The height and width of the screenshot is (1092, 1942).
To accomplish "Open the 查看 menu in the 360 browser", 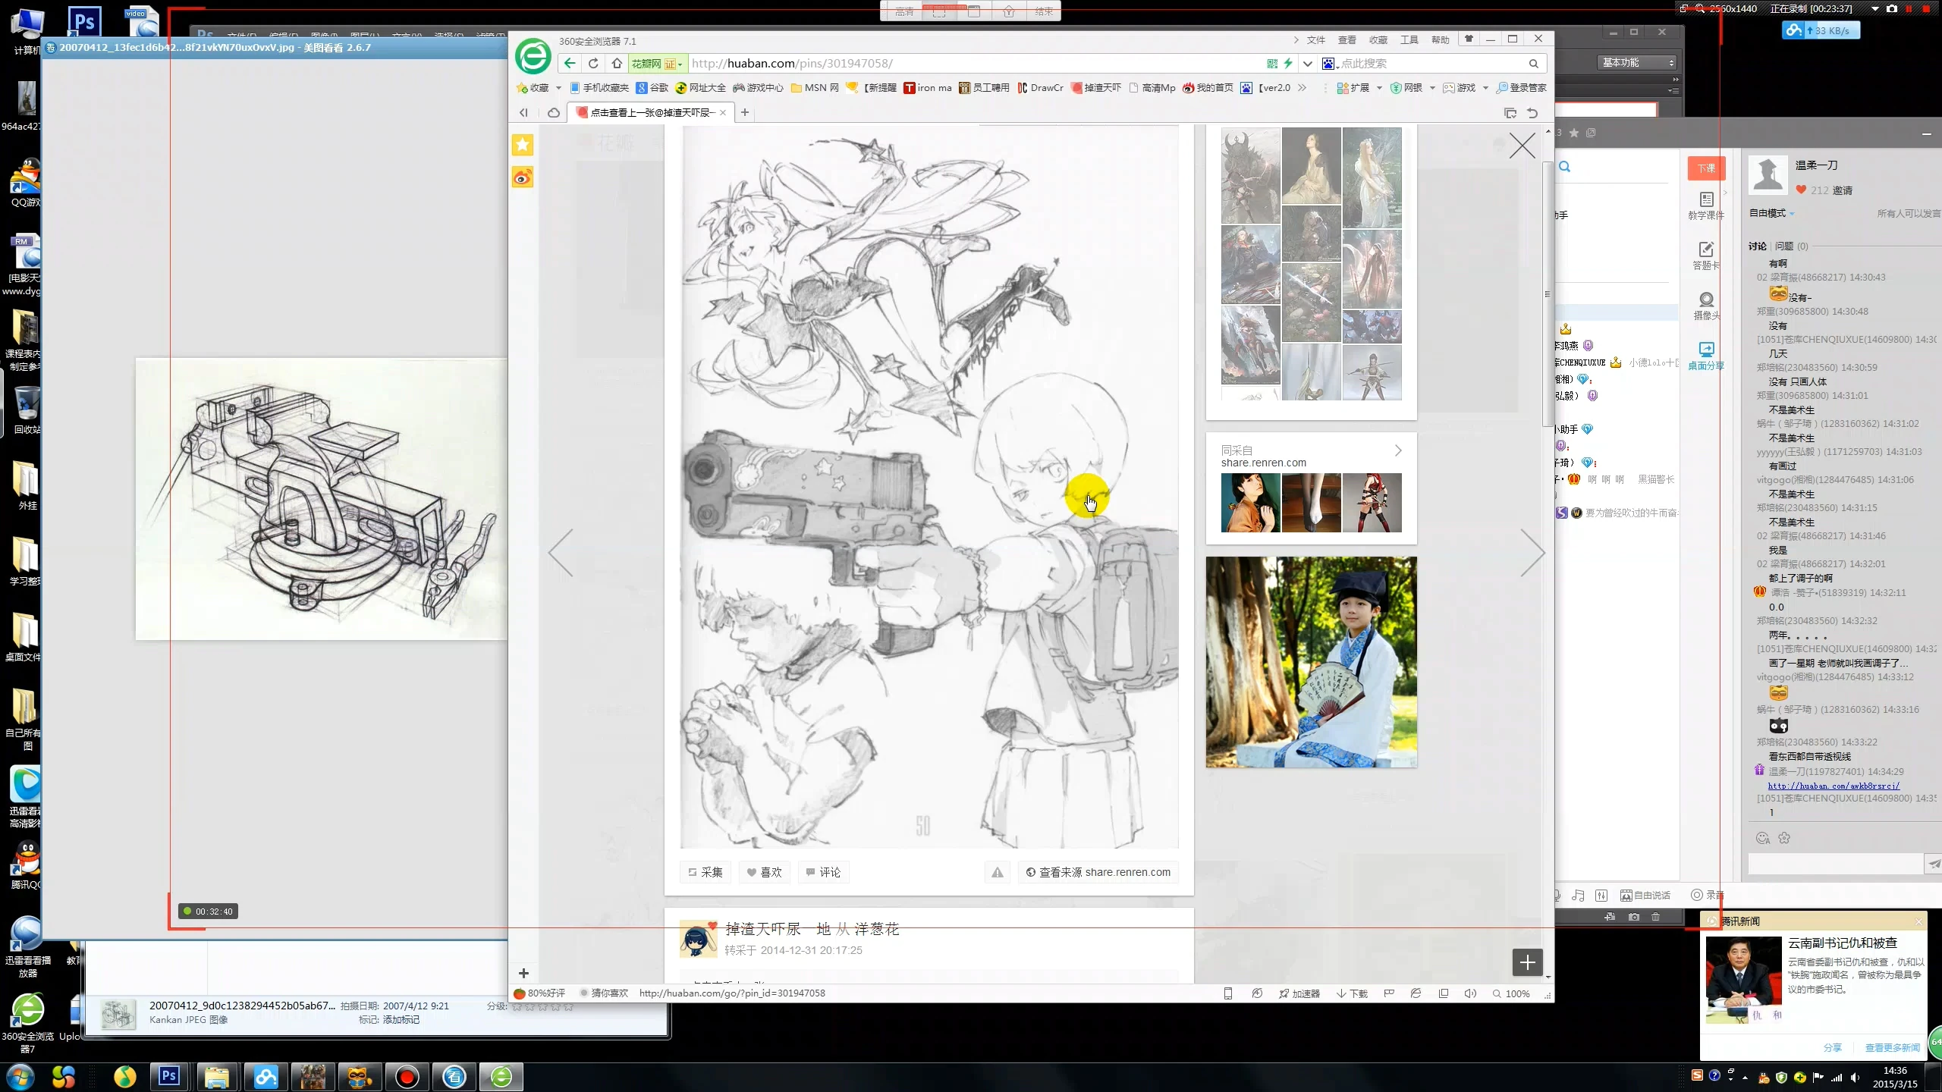I will 1347,40.
